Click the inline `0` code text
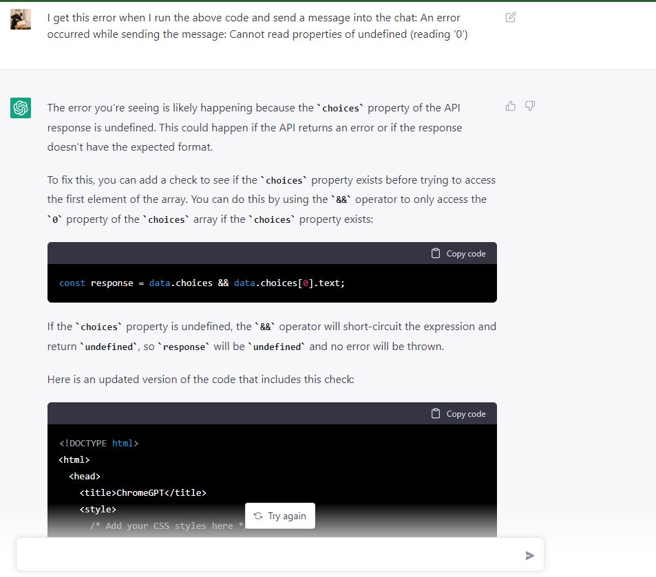The width and height of the screenshot is (656, 577). tap(54, 219)
